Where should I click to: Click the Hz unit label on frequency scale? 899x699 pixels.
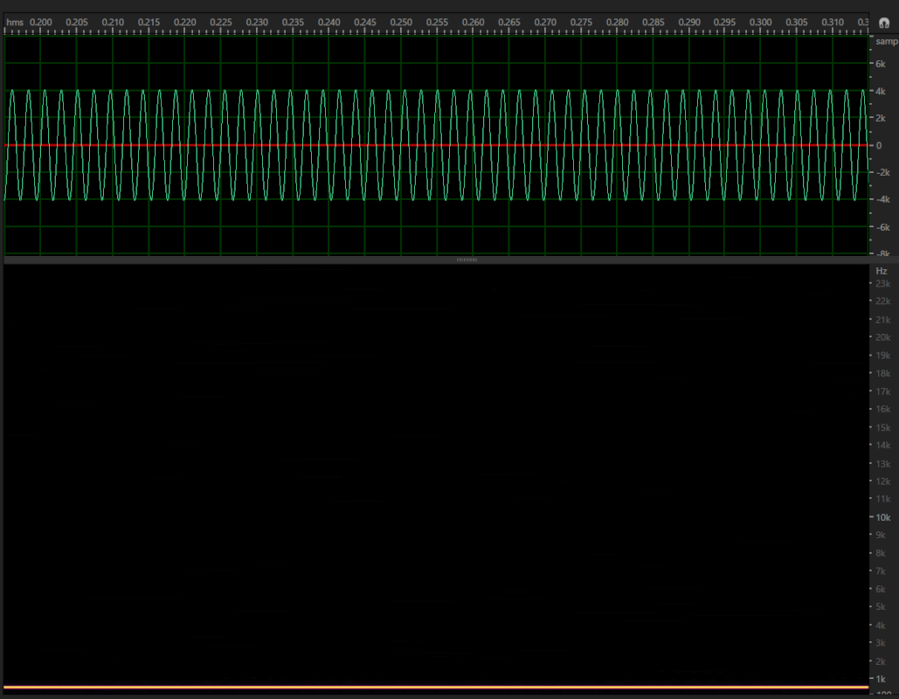point(881,271)
